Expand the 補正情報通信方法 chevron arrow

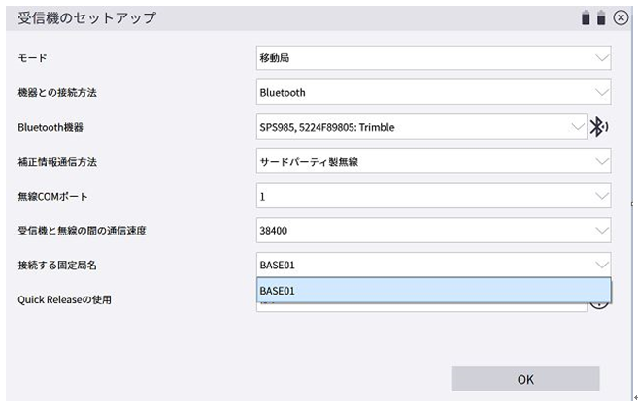[600, 161]
